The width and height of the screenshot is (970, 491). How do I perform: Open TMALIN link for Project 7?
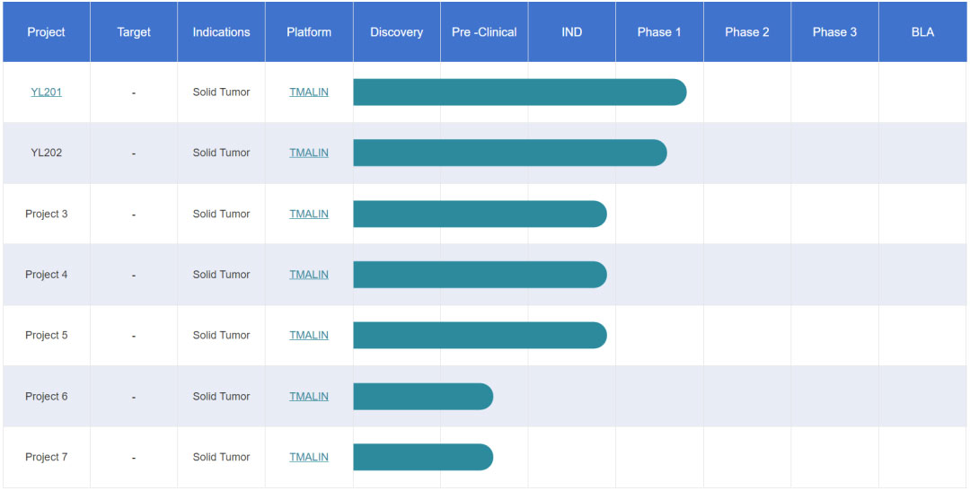coord(308,457)
